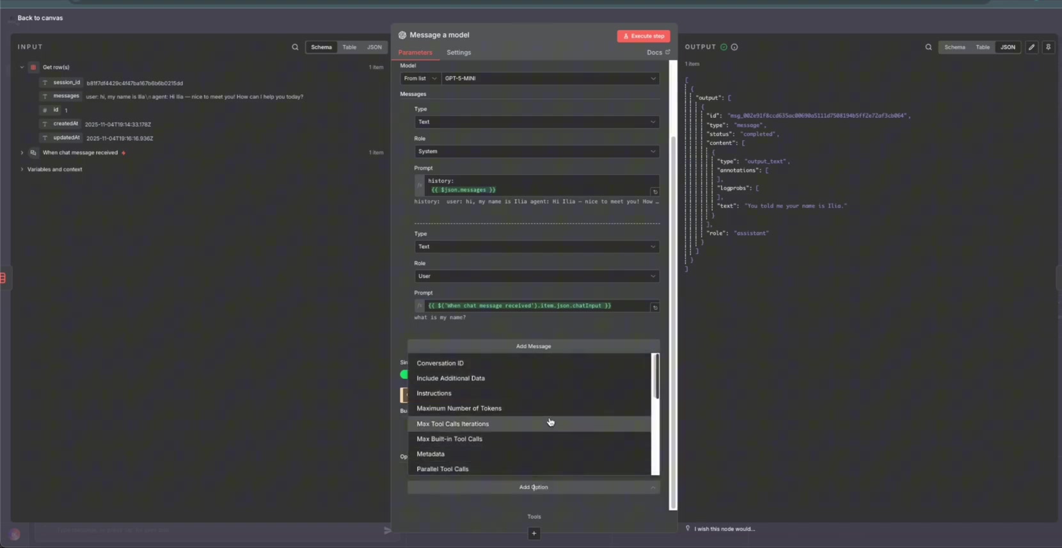Screen dimensions: 1062x548
Task: Click fx expression icon of system prompt
Action: click(x=420, y=185)
